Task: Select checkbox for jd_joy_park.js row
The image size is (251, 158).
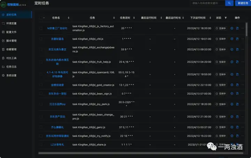Action: coord(41,104)
